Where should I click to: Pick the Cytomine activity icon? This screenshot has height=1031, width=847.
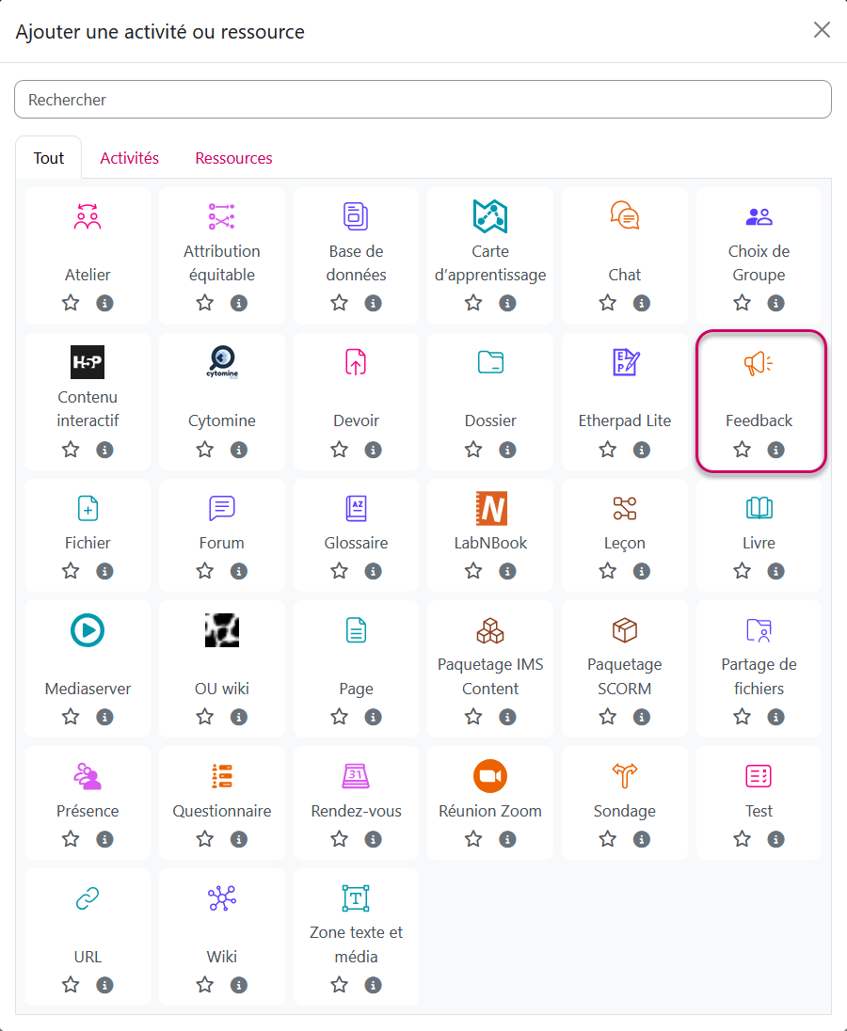point(222,362)
